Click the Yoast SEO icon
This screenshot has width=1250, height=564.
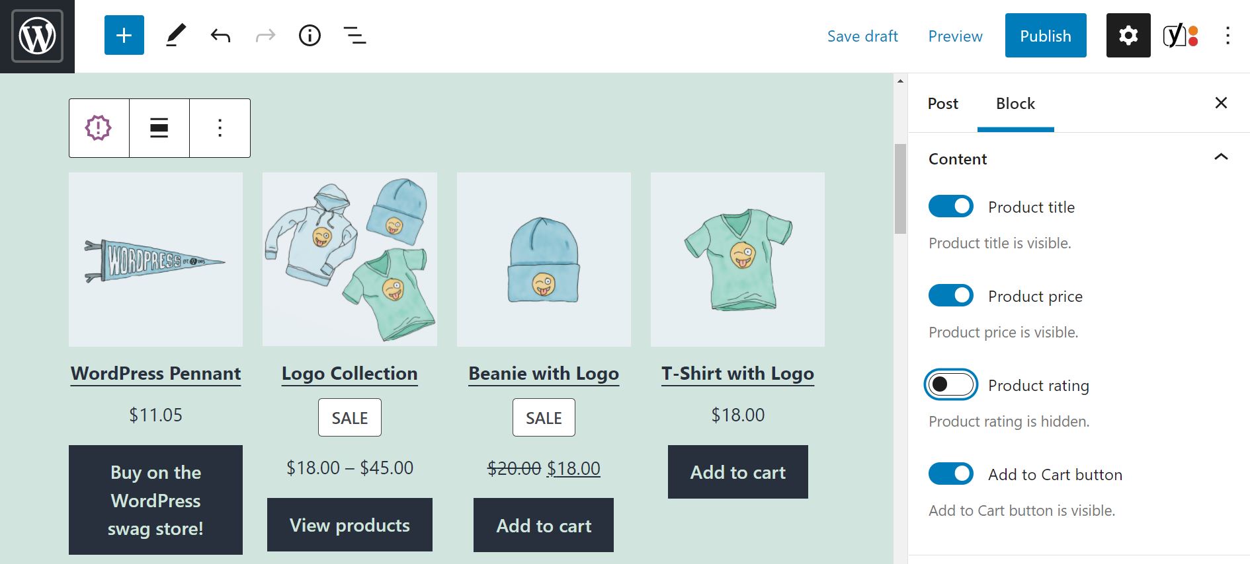[1180, 35]
